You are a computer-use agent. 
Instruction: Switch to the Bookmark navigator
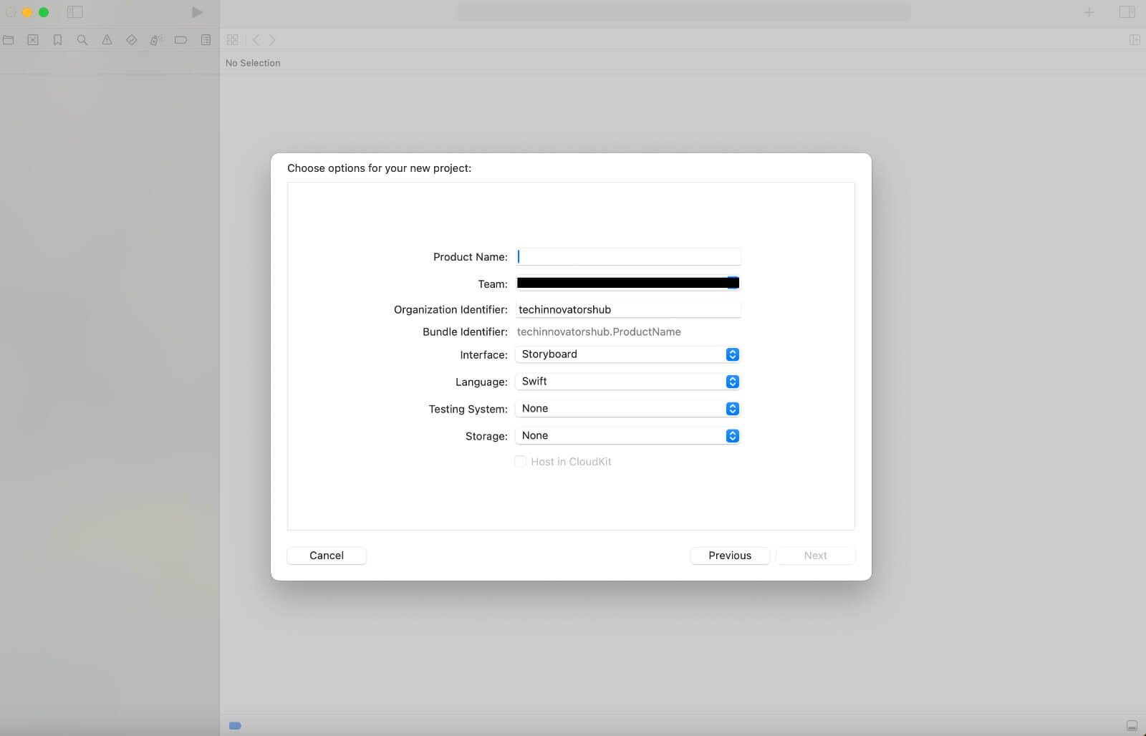58,40
